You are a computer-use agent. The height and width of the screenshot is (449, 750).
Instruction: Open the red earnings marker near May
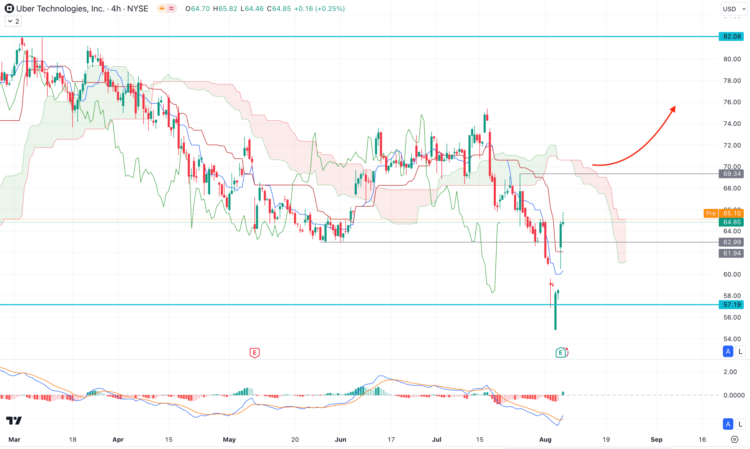click(x=254, y=353)
